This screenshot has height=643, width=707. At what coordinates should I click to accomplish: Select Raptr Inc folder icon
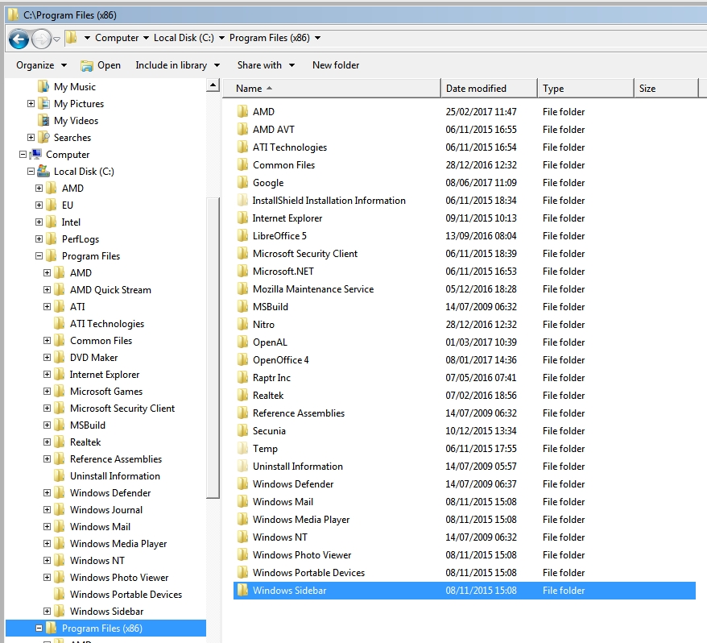coord(242,377)
